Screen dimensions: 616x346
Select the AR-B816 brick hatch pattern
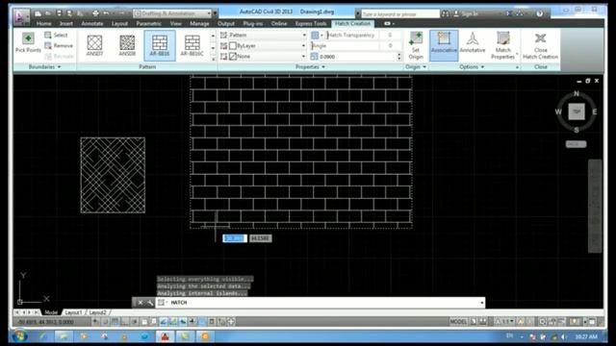(160, 45)
